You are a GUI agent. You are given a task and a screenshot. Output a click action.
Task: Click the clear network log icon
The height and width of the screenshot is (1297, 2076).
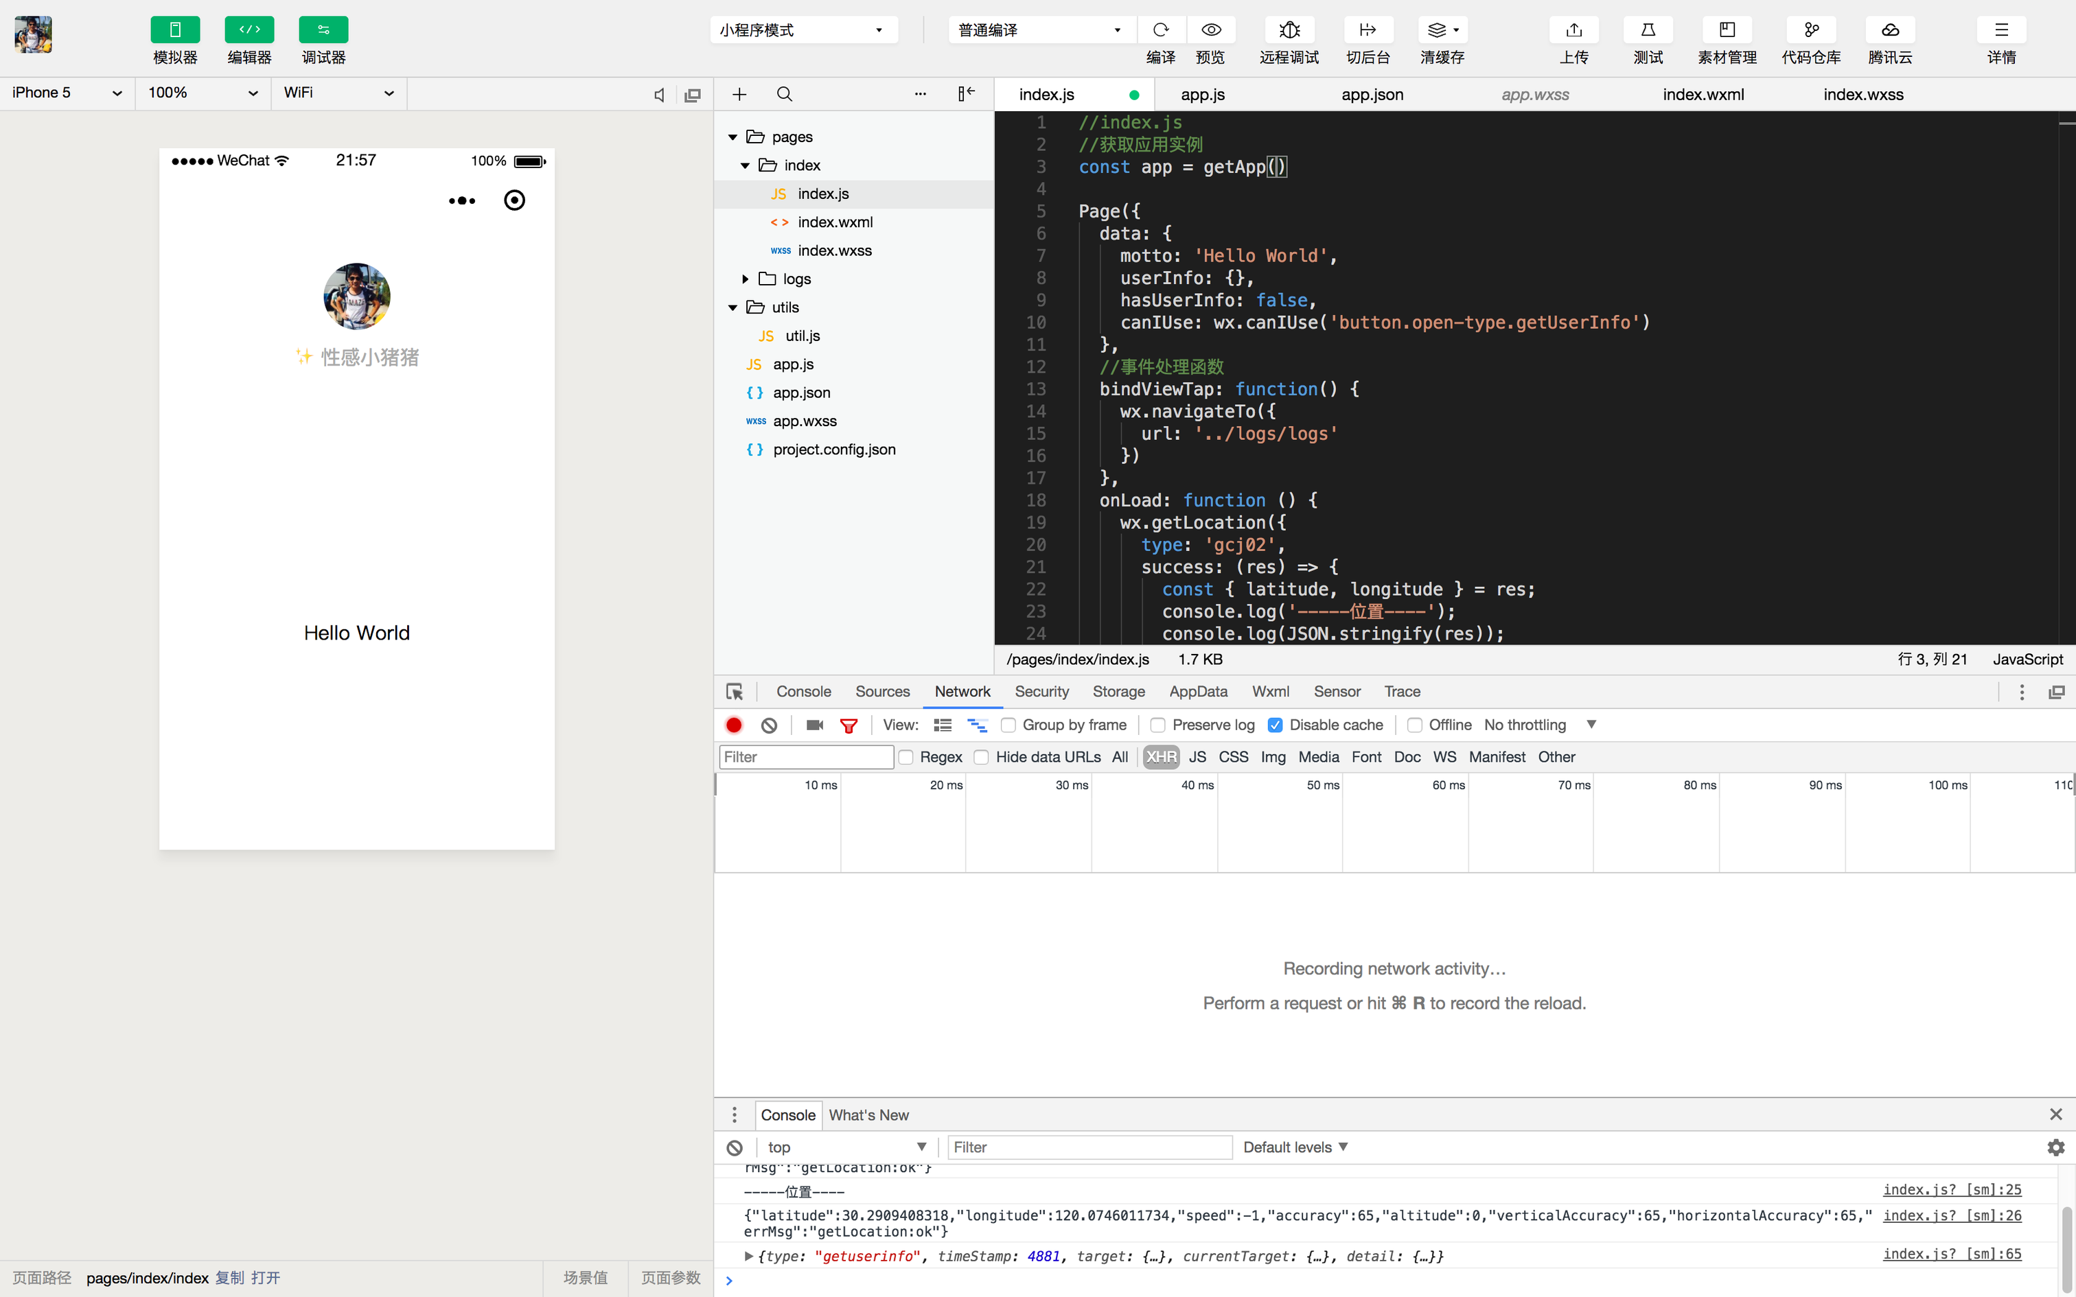tap(769, 725)
